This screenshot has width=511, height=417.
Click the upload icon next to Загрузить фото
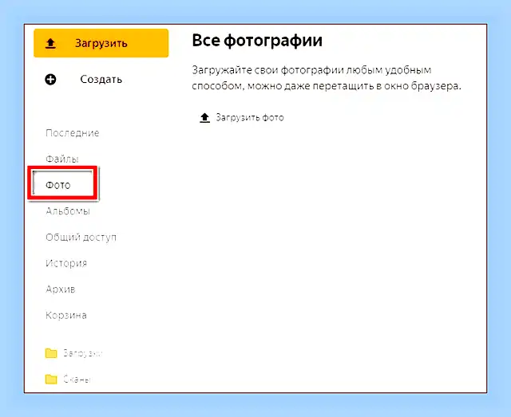204,117
